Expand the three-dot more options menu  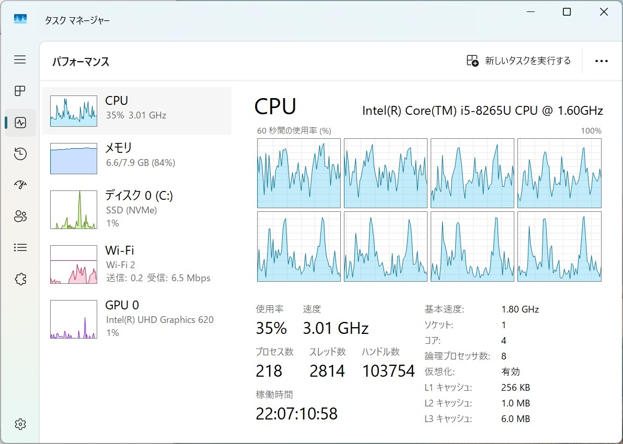pyautogui.click(x=601, y=61)
